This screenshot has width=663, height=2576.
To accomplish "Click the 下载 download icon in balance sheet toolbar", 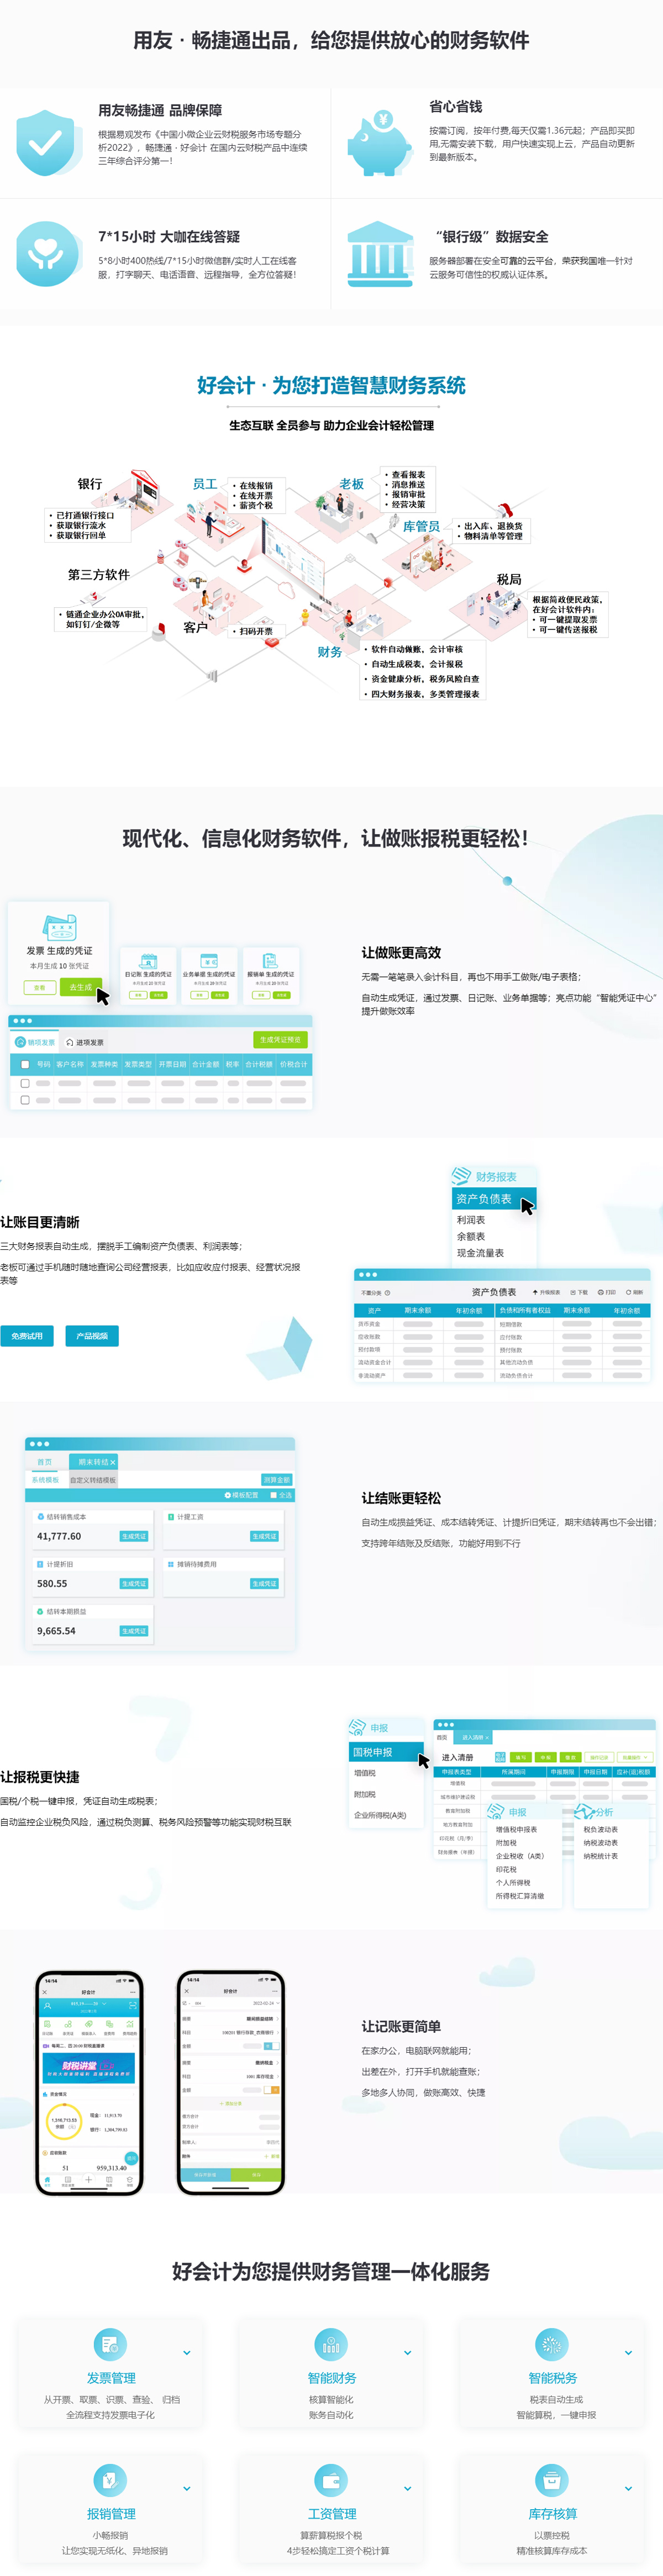I will pyautogui.click(x=573, y=1292).
